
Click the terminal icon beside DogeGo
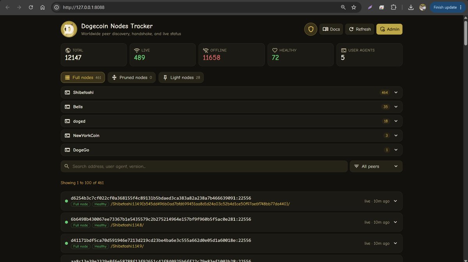67,150
